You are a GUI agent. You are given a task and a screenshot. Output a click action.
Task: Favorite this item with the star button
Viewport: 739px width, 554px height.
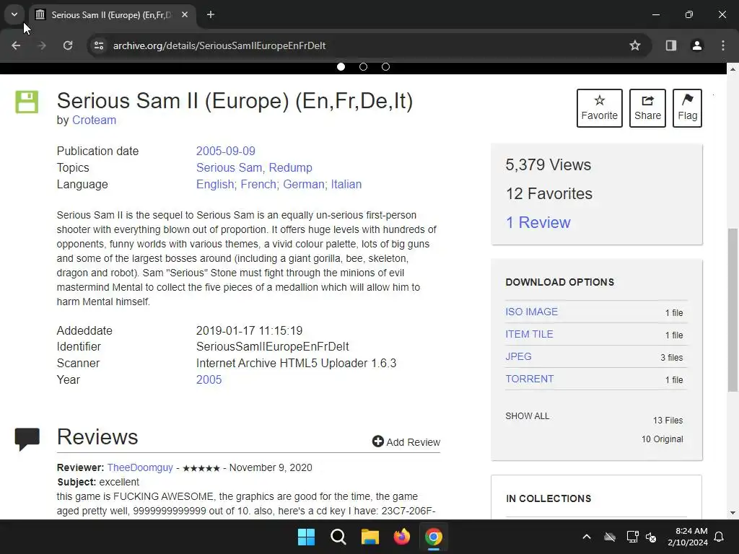pos(599,108)
